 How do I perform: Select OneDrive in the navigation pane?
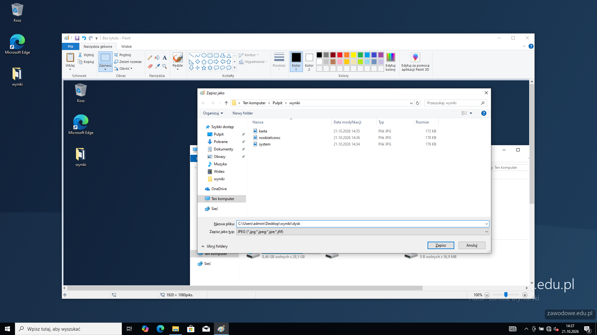219,189
